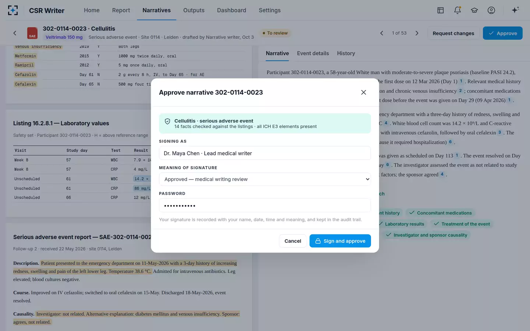This screenshot has width=530, height=331.
Task: Click the red SAE badge icon
Action: pyautogui.click(x=32, y=33)
